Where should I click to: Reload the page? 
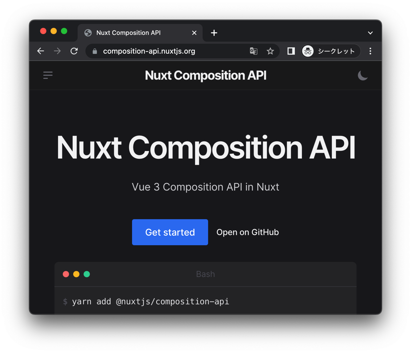[x=74, y=51]
